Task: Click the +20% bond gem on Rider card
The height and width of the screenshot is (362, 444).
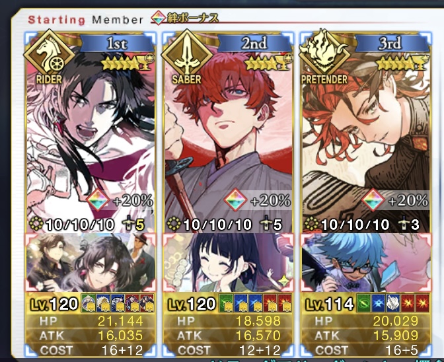Action: pos(98,200)
